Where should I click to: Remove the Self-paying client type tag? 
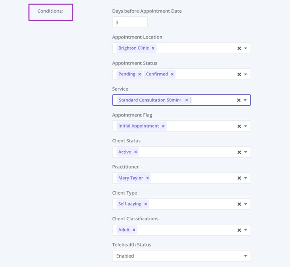[145, 204]
